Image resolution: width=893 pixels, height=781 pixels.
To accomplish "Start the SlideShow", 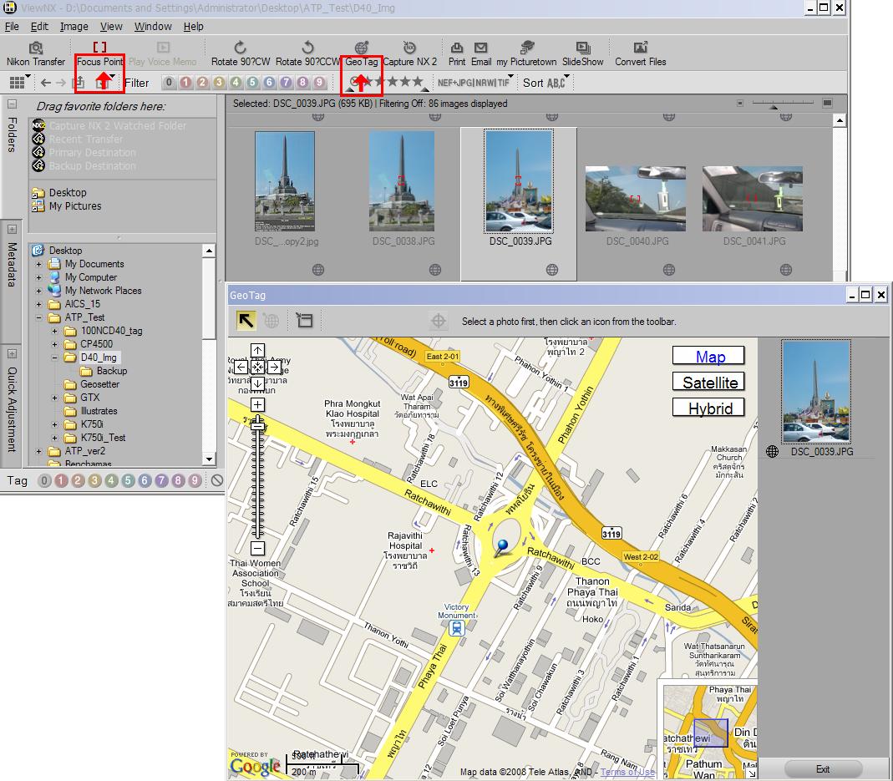I will pyautogui.click(x=582, y=54).
